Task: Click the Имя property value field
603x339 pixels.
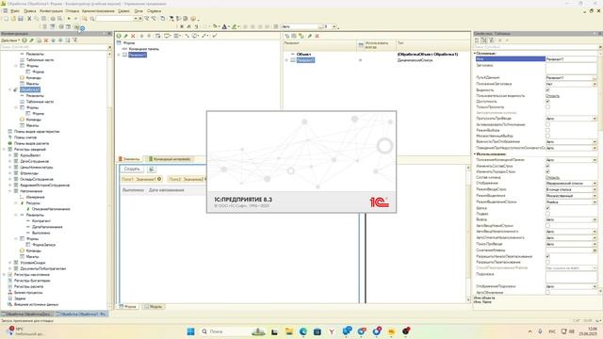Action: point(571,58)
